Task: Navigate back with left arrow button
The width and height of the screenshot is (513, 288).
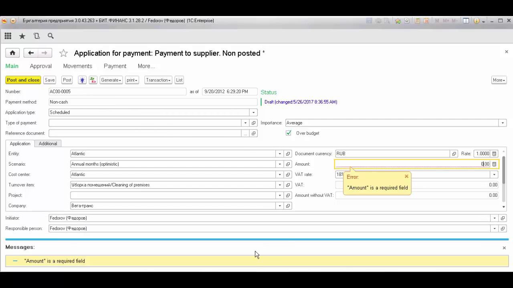Action: tap(31, 53)
